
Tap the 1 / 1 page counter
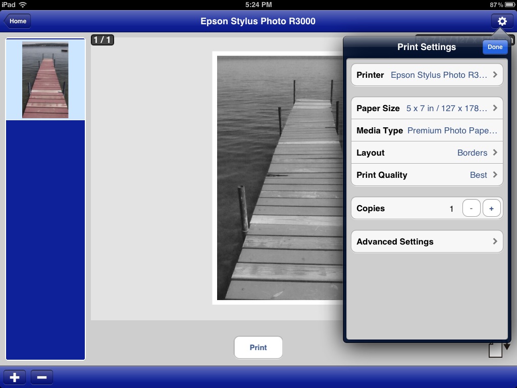tap(102, 40)
